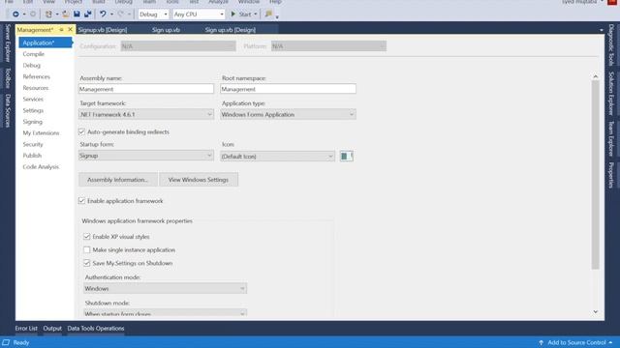This screenshot has height=348, width=620.
Task: Open the Start button dropdown arrow
Action: [256, 14]
